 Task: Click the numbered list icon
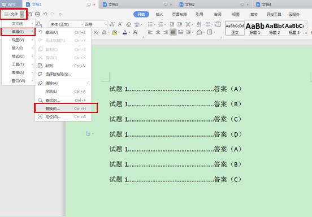[161, 24]
